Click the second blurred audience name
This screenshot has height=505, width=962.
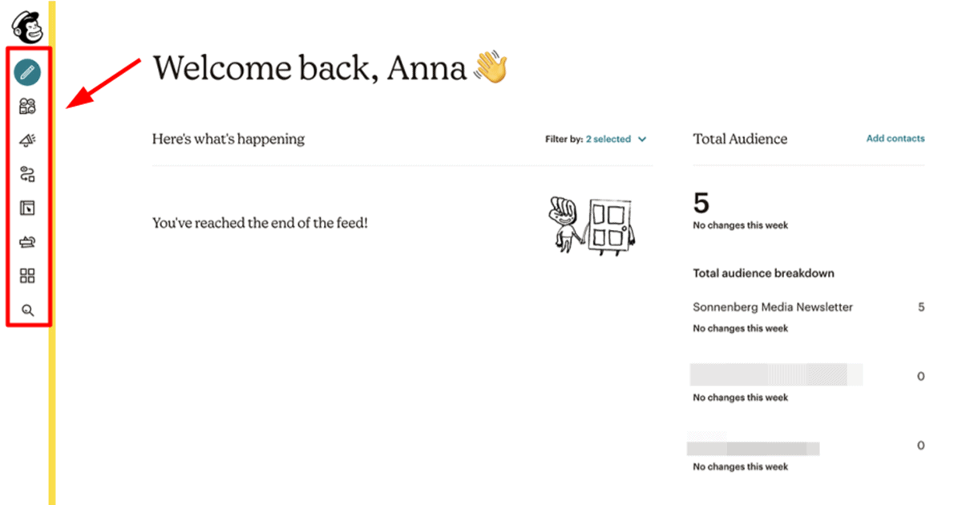755,446
